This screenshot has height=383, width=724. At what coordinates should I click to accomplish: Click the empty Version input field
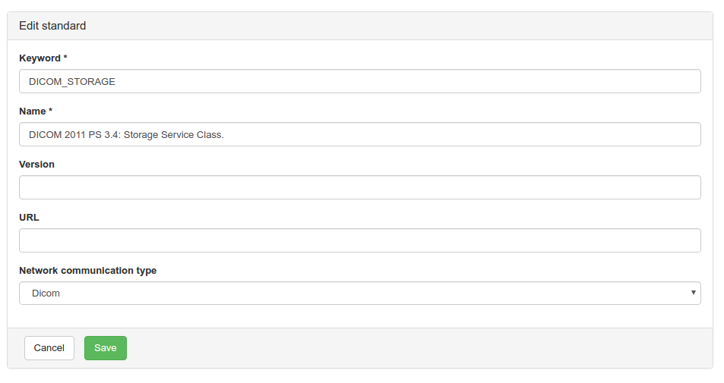(x=359, y=187)
